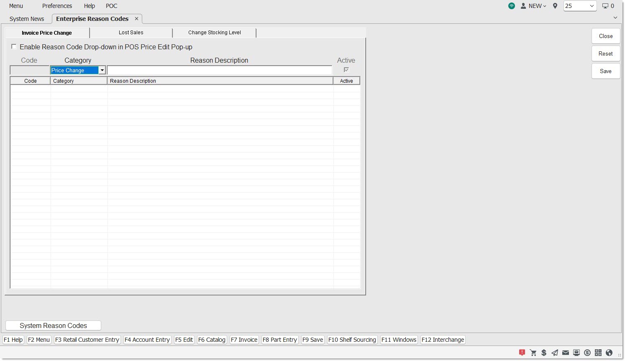Expand the Price Change category dropdown
Image resolution: width=625 pixels, height=361 pixels.
tap(102, 71)
